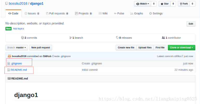Click the code brackets icon on Code tab

(x=10, y=13)
